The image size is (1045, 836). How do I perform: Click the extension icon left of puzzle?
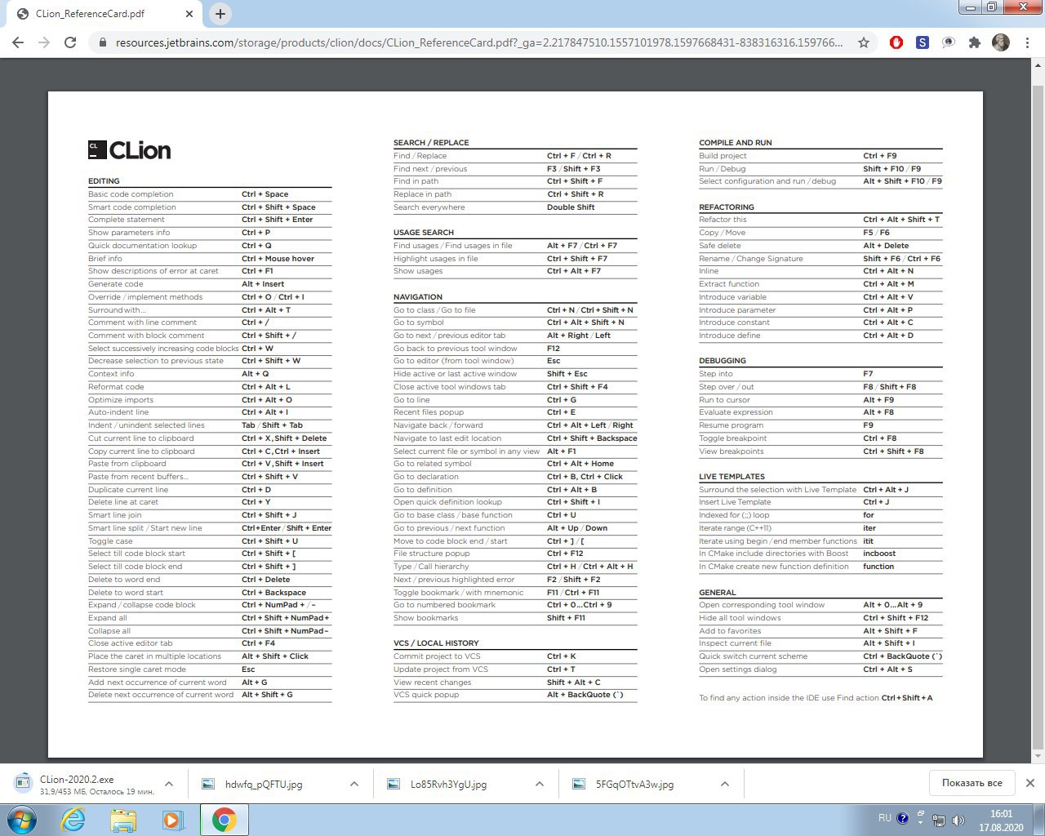[949, 42]
